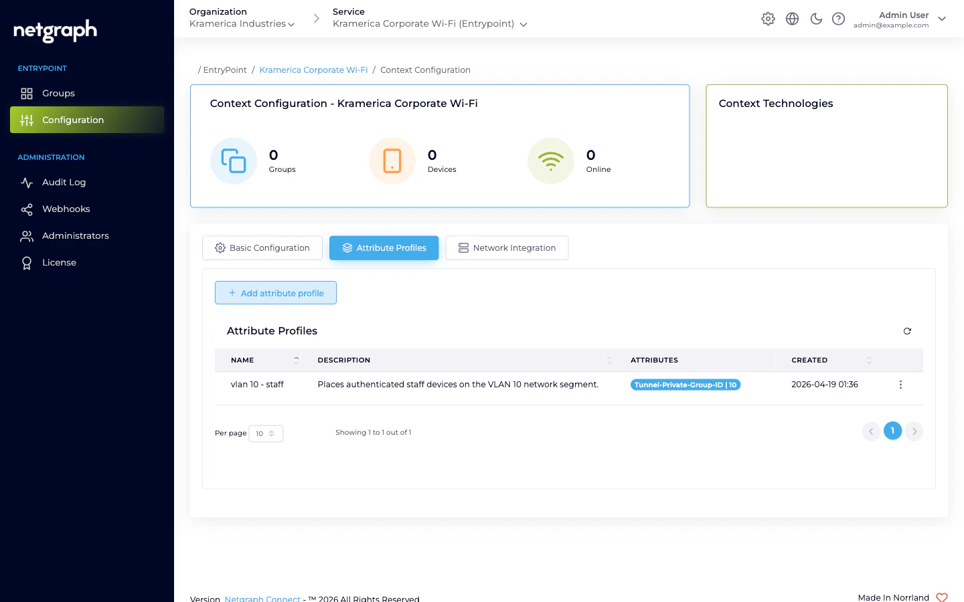Image resolution: width=964 pixels, height=602 pixels.
Task: Click the Groups copy icon in summary
Action: pyautogui.click(x=234, y=161)
